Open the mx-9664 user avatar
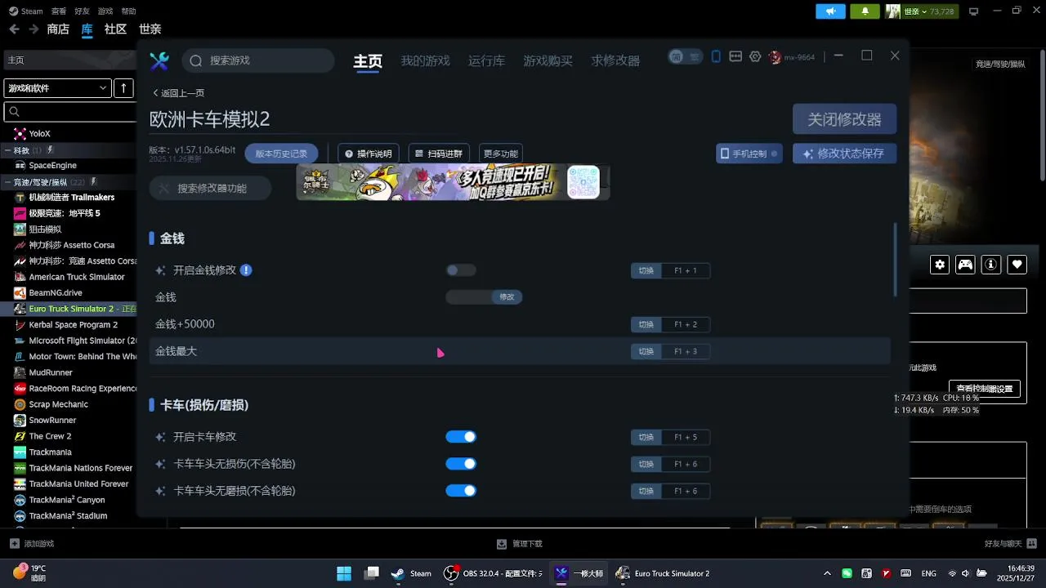Image resolution: width=1046 pixels, height=588 pixels. click(775, 57)
